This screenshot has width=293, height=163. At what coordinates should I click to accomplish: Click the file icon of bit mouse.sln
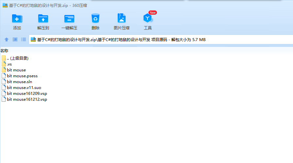[4, 82]
